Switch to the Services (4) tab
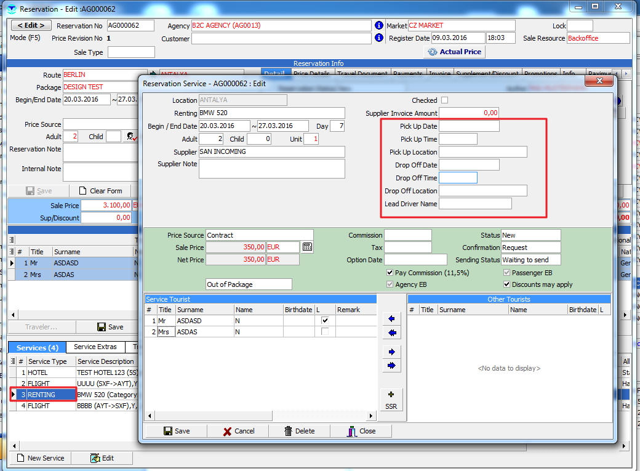640x471 pixels. pyautogui.click(x=38, y=347)
